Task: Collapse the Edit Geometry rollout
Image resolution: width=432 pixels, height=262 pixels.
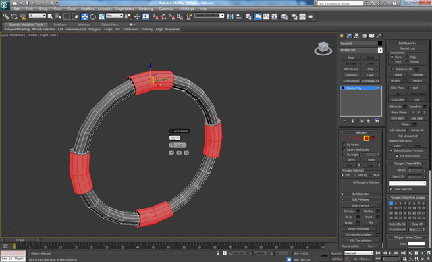Action: (408, 43)
